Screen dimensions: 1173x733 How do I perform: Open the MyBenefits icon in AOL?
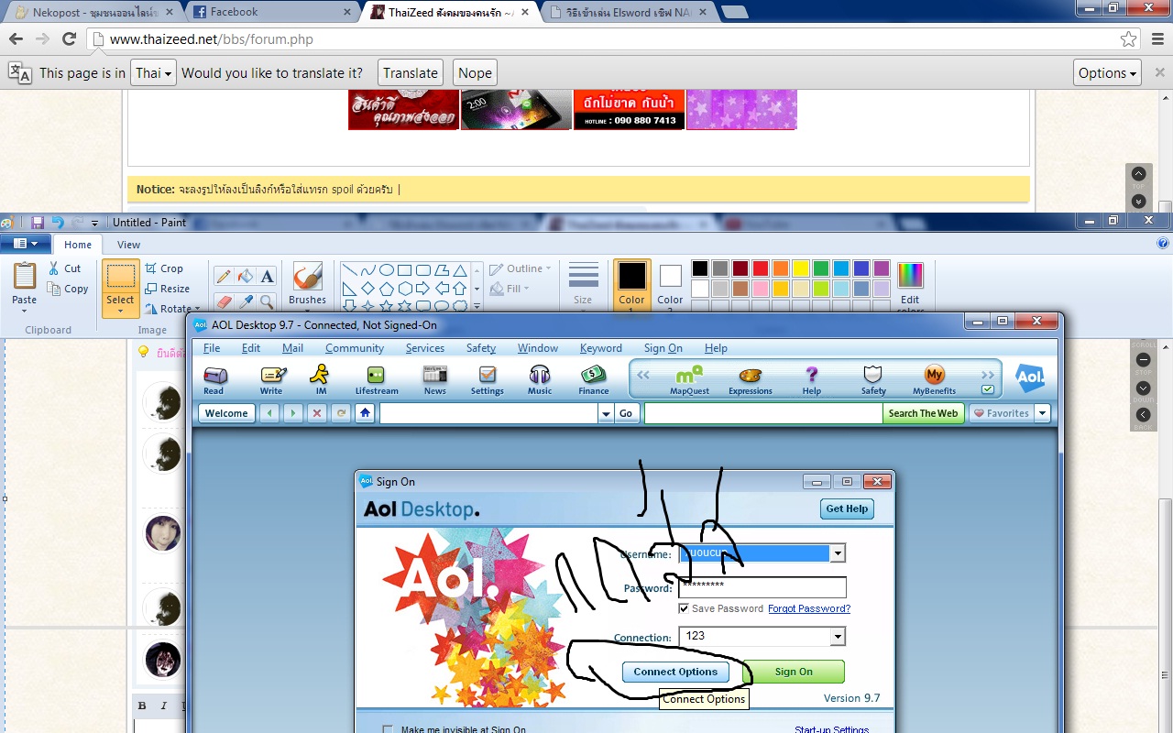934,379
